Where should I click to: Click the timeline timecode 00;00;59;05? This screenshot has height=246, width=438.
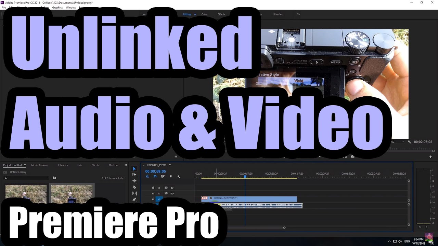coord(155,172)
